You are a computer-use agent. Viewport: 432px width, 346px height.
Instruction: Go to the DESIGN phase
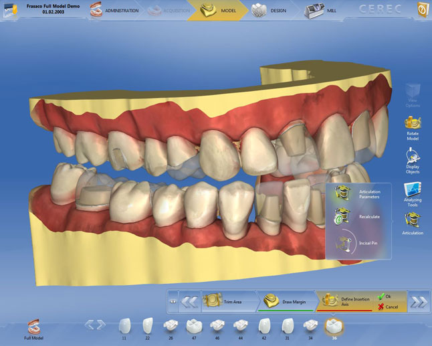coord(269,11)
